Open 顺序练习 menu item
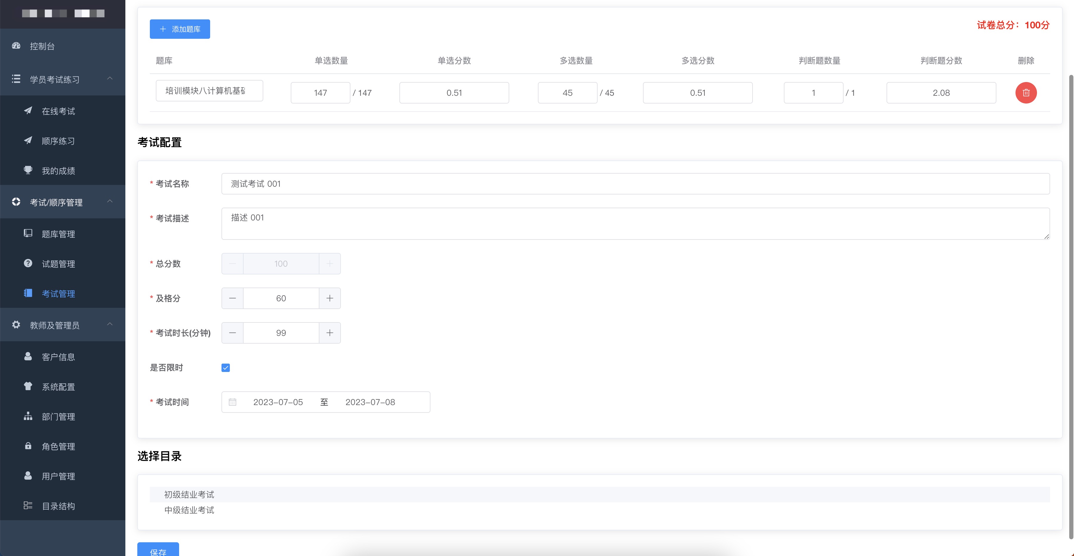 point(63,141)
